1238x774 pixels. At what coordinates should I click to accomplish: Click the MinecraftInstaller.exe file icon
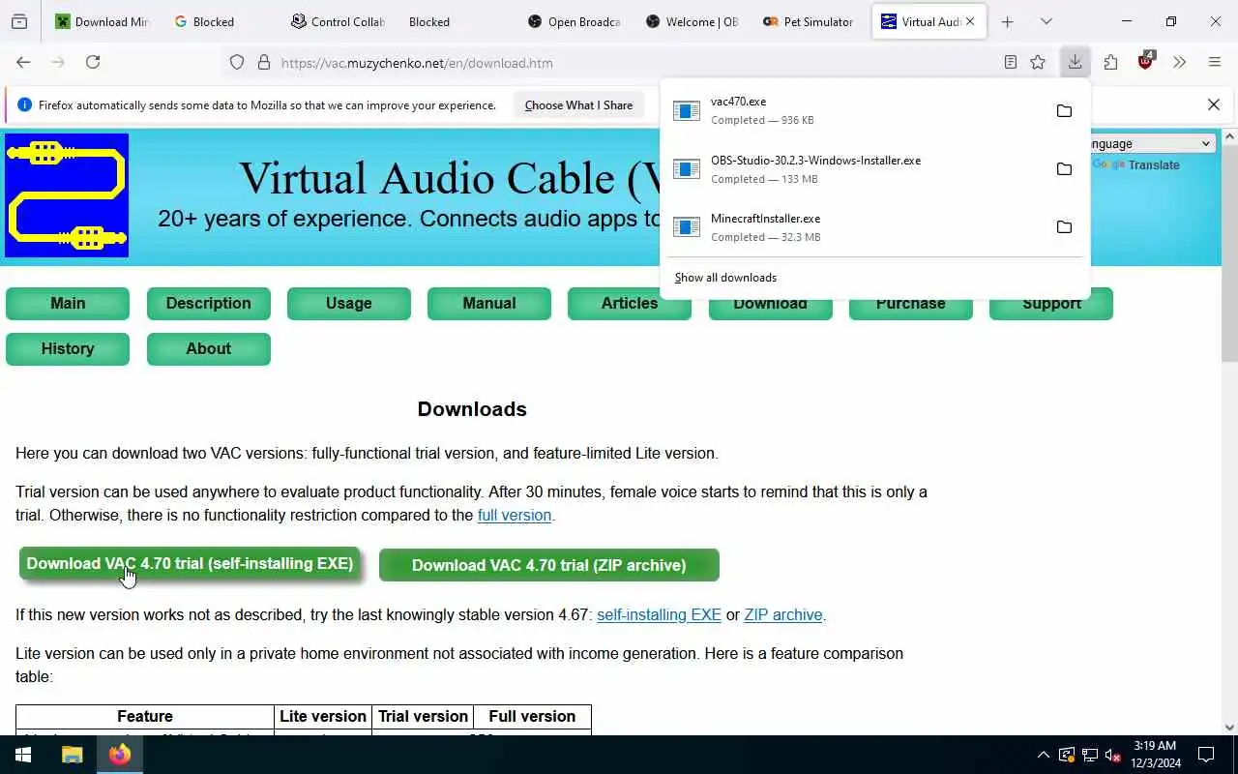click(x=687, y=227)
